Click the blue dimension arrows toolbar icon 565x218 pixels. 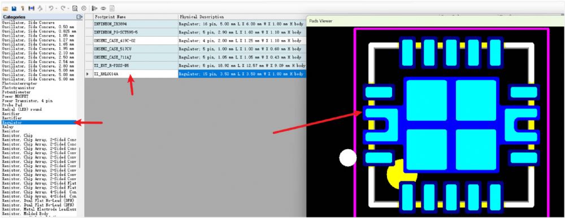pyautogui.click(x=31, y=8)
